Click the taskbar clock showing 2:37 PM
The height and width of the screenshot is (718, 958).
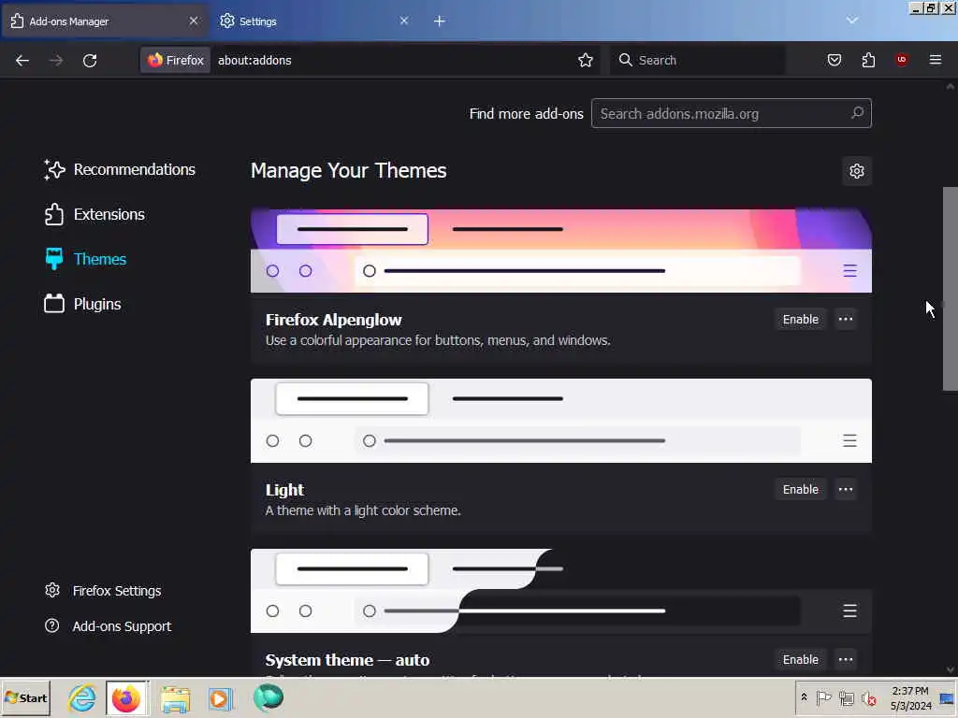coord(910,697)
